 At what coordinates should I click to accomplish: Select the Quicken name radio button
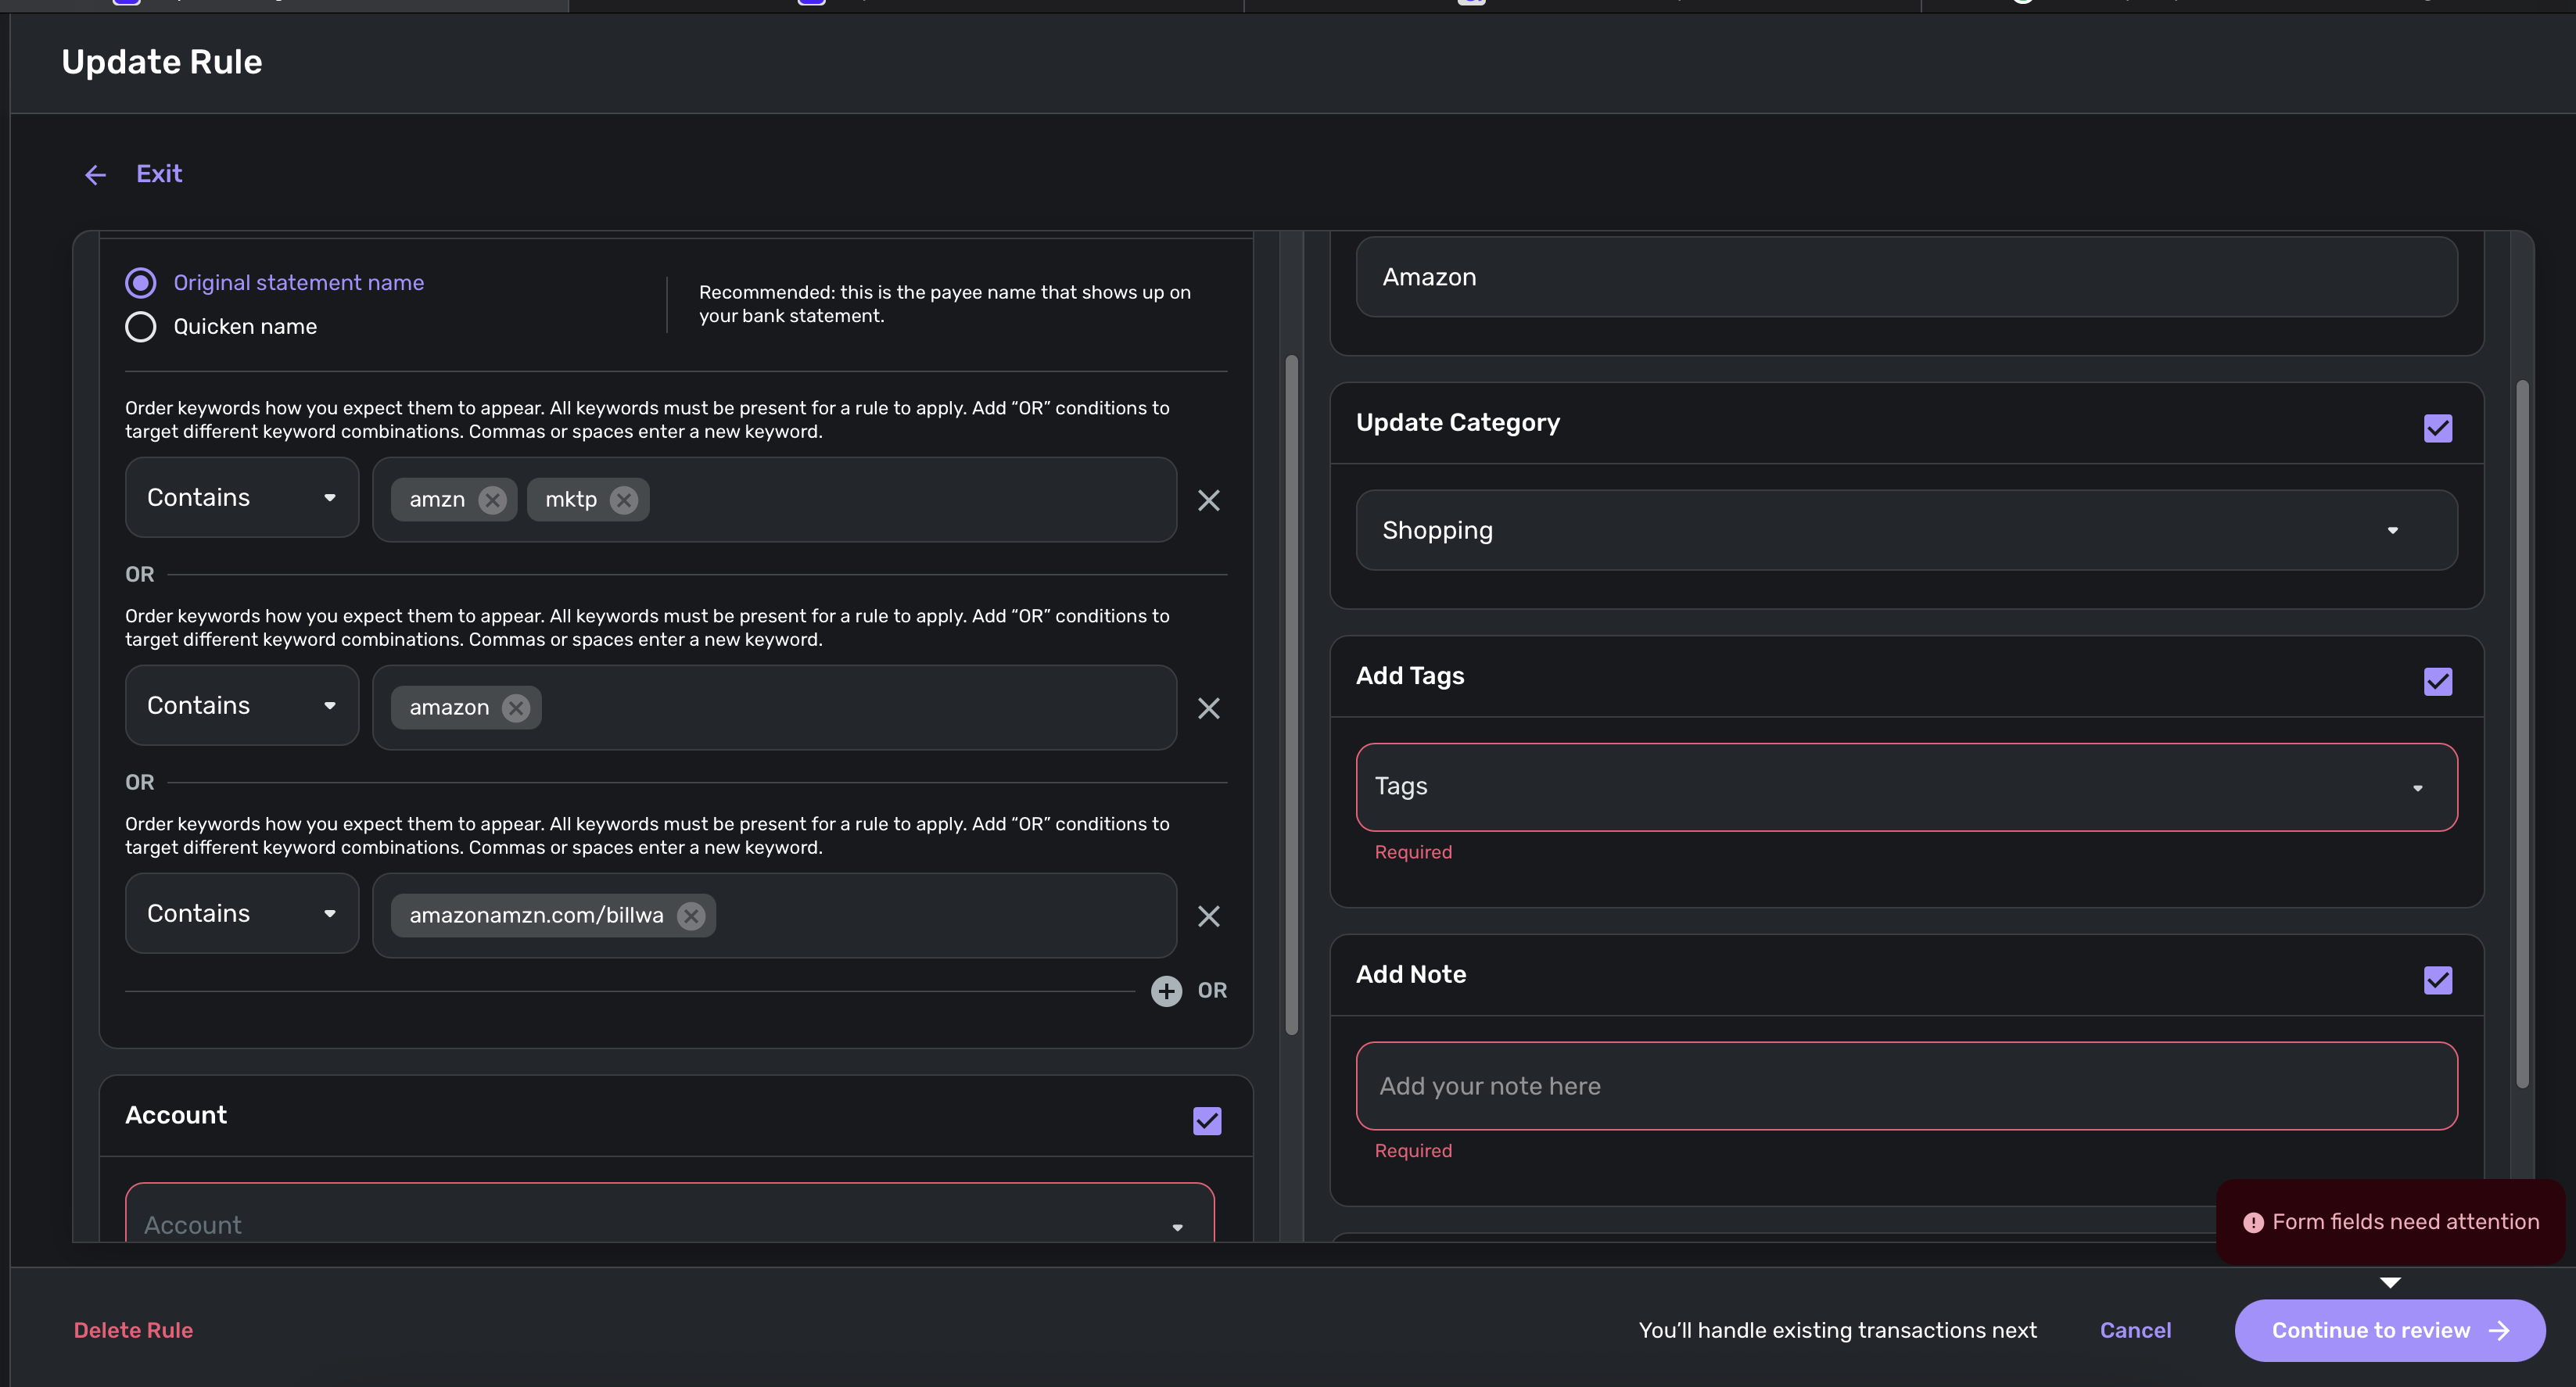[x=141, y=327]
